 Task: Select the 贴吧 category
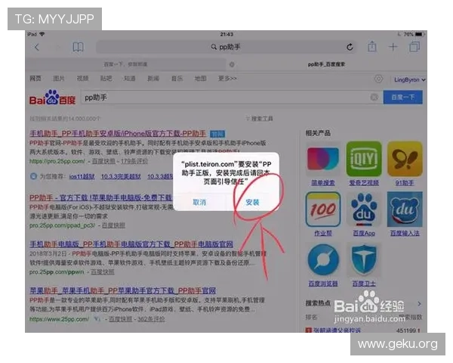pyautogui.click(x=106, y=78)
